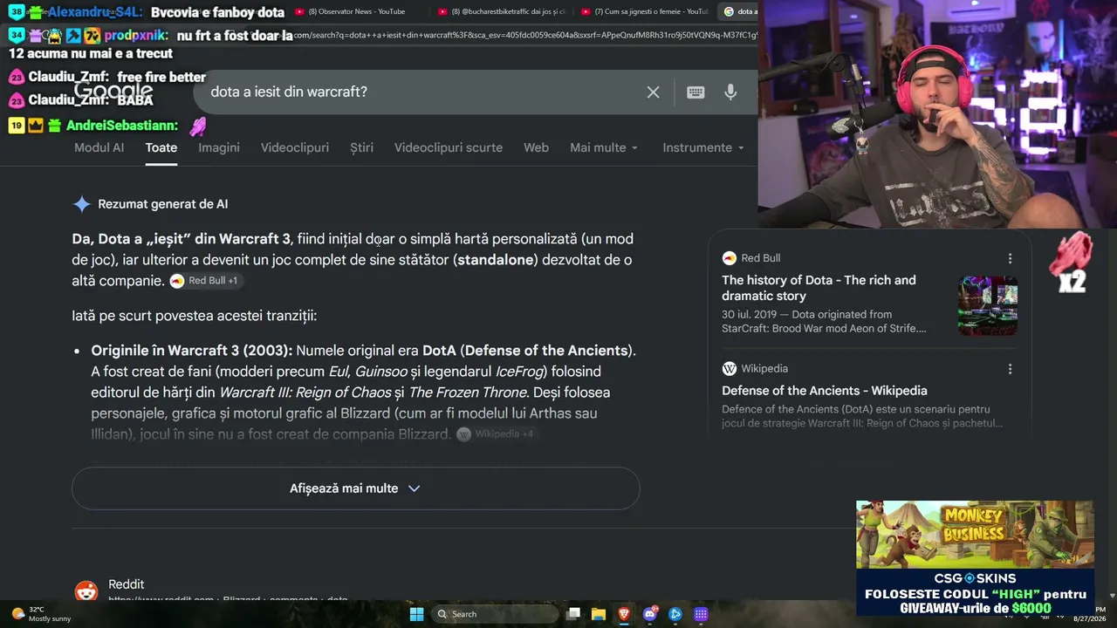
Task: Clear the Google search query
Action: coord(653,92)
